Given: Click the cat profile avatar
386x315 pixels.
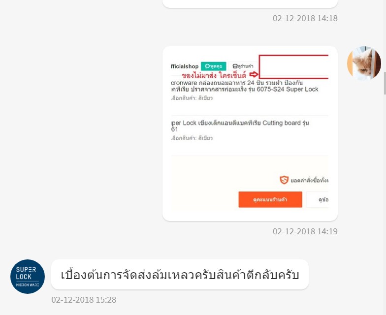Looking at the screenshot, I should point(364,63).
